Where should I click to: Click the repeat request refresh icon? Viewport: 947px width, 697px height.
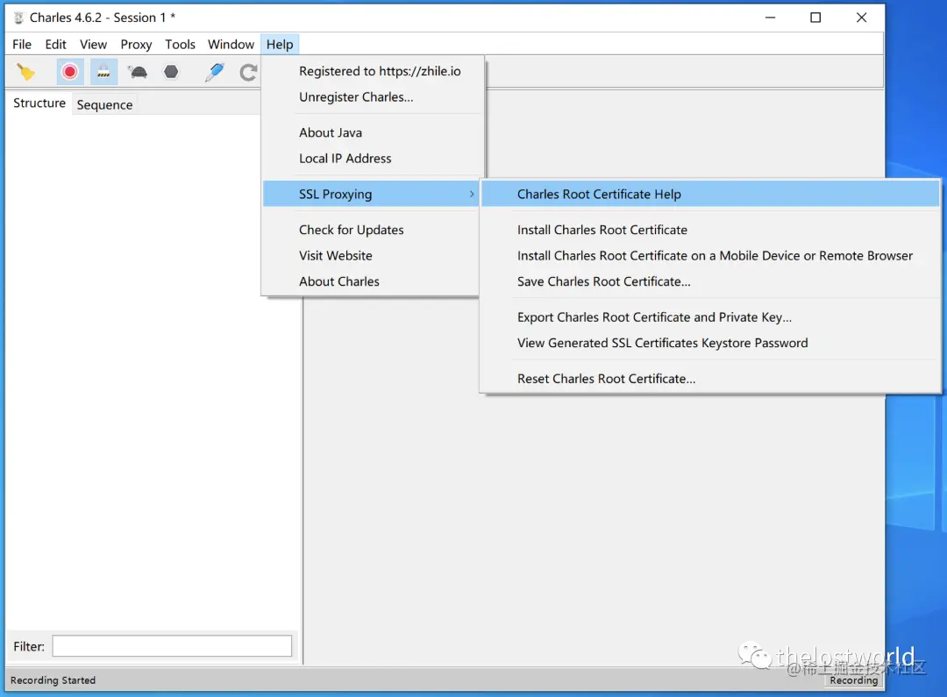pyautogui.click(x=248, y=73)
